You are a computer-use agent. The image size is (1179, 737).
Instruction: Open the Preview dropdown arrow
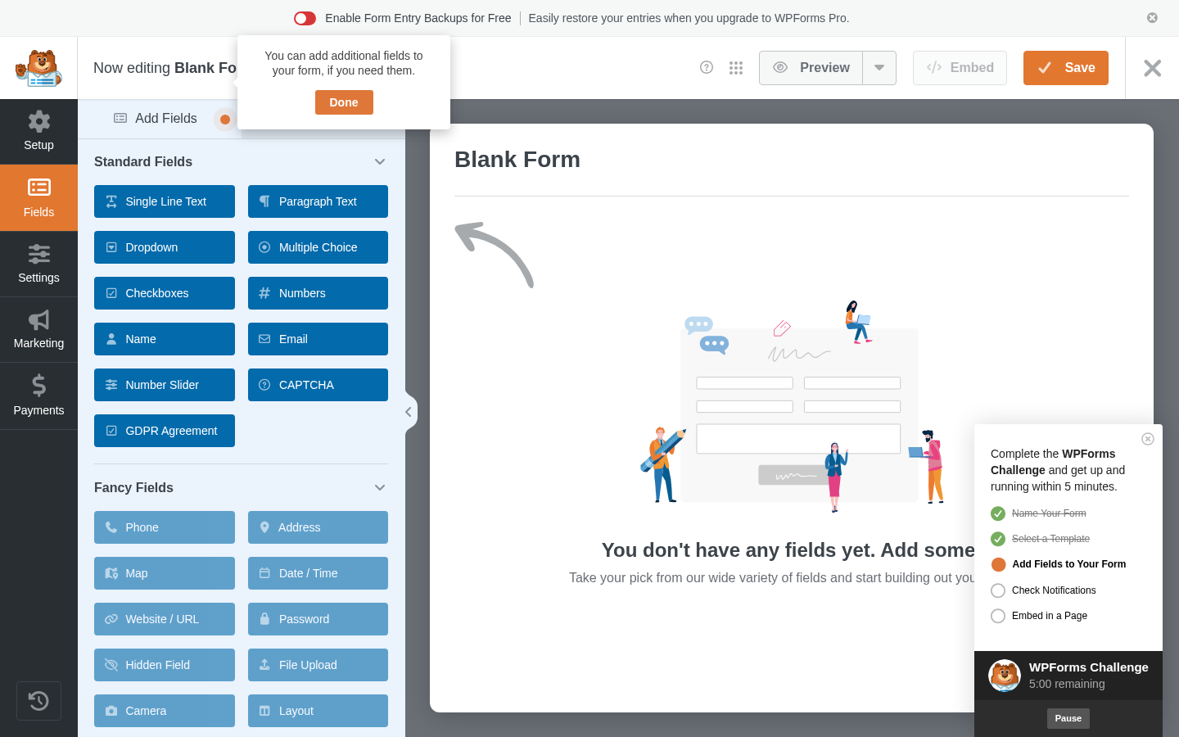[879, 68]
